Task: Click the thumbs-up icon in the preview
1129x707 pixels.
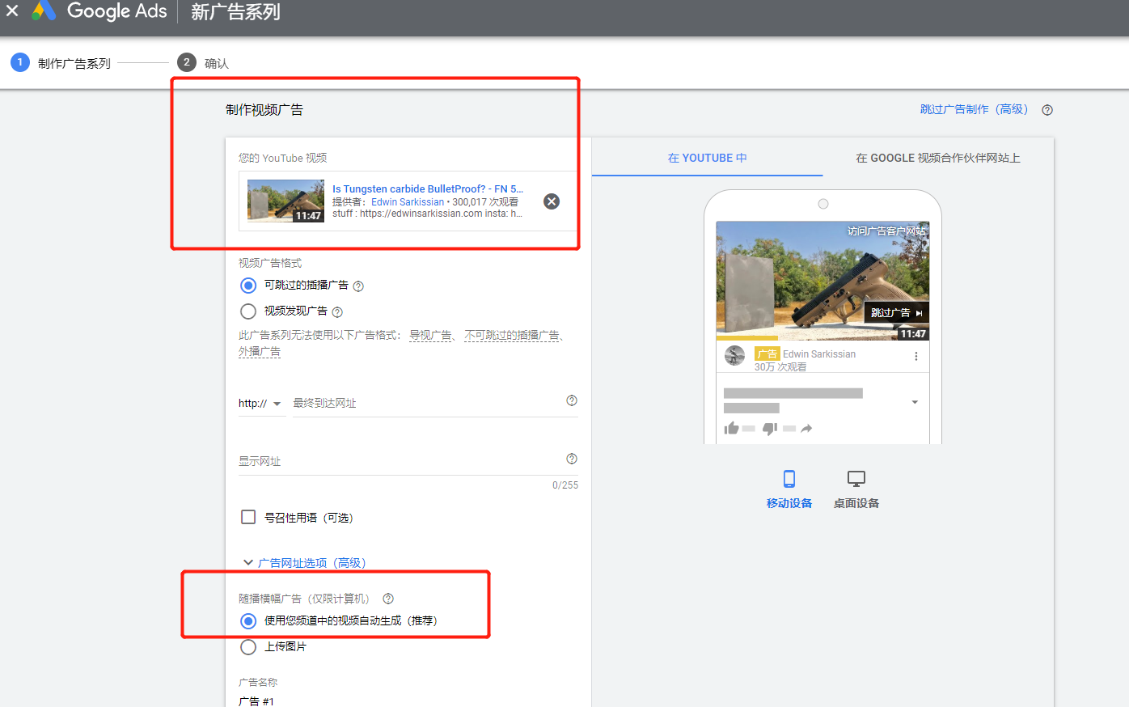Action: pos(732,428)
